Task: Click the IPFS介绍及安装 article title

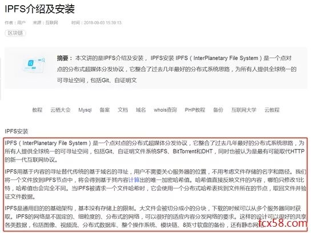Action: click(39, 9)
